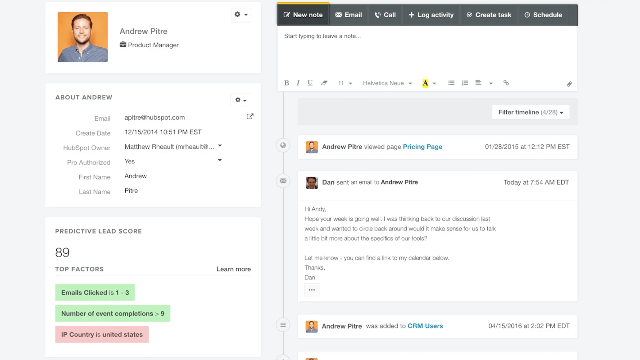Open the HubSpot Owner dropdown
640x360 pixels.
tap(220, 146)
